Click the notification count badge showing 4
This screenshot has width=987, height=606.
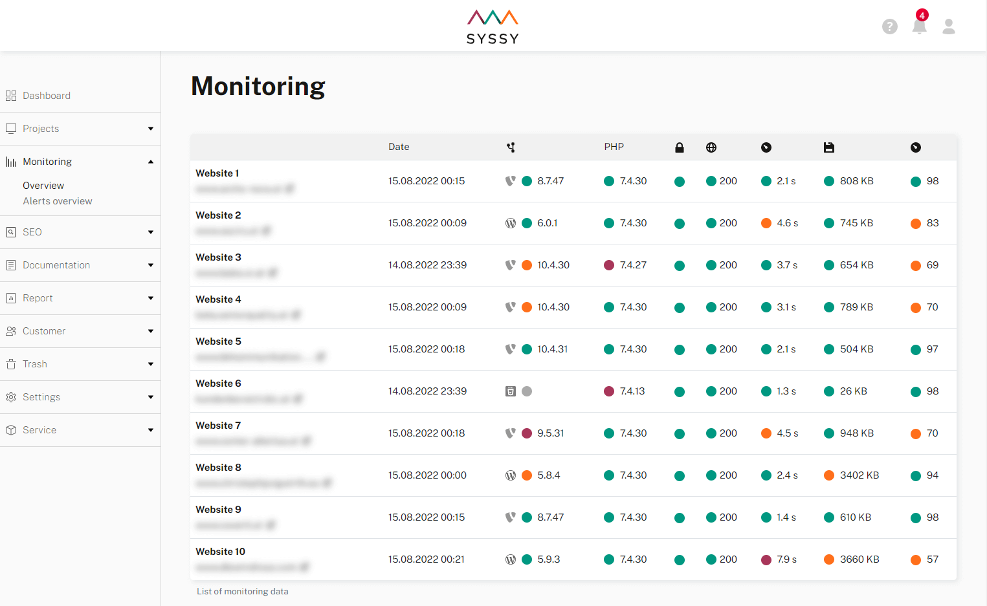[x=922, y=15]
